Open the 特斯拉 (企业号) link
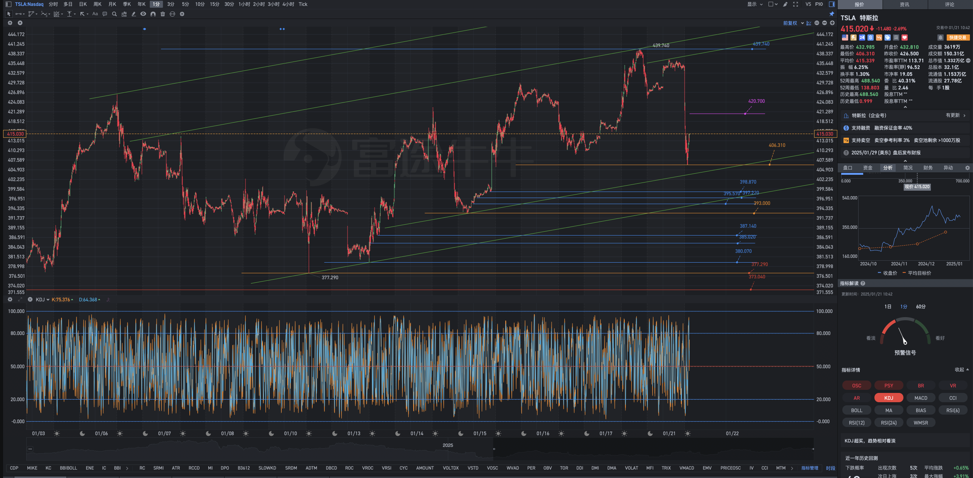This screenshot has height=478, width=973. (905, 116)
